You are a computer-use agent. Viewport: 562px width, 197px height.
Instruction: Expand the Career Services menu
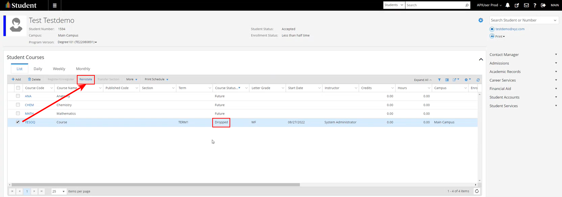click(x=523, y=80)
